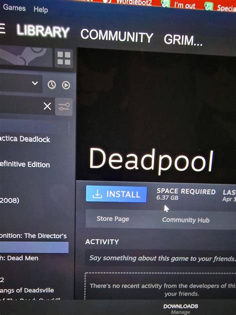This screenshot has width=236, height=315.
Task: Open the Help menu
Action: [41, 9]
